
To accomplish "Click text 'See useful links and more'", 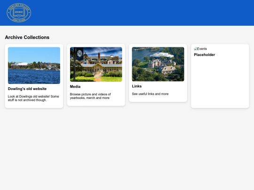I will [x=150, y=94].
